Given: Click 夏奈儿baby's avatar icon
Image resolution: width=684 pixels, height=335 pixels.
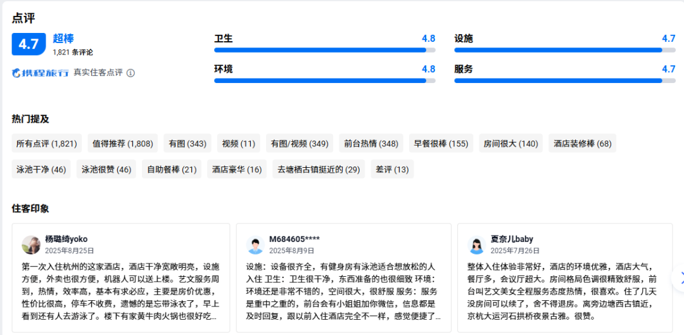Looking at the screenshot, I should pyautogui.click(x=476, y=244).
